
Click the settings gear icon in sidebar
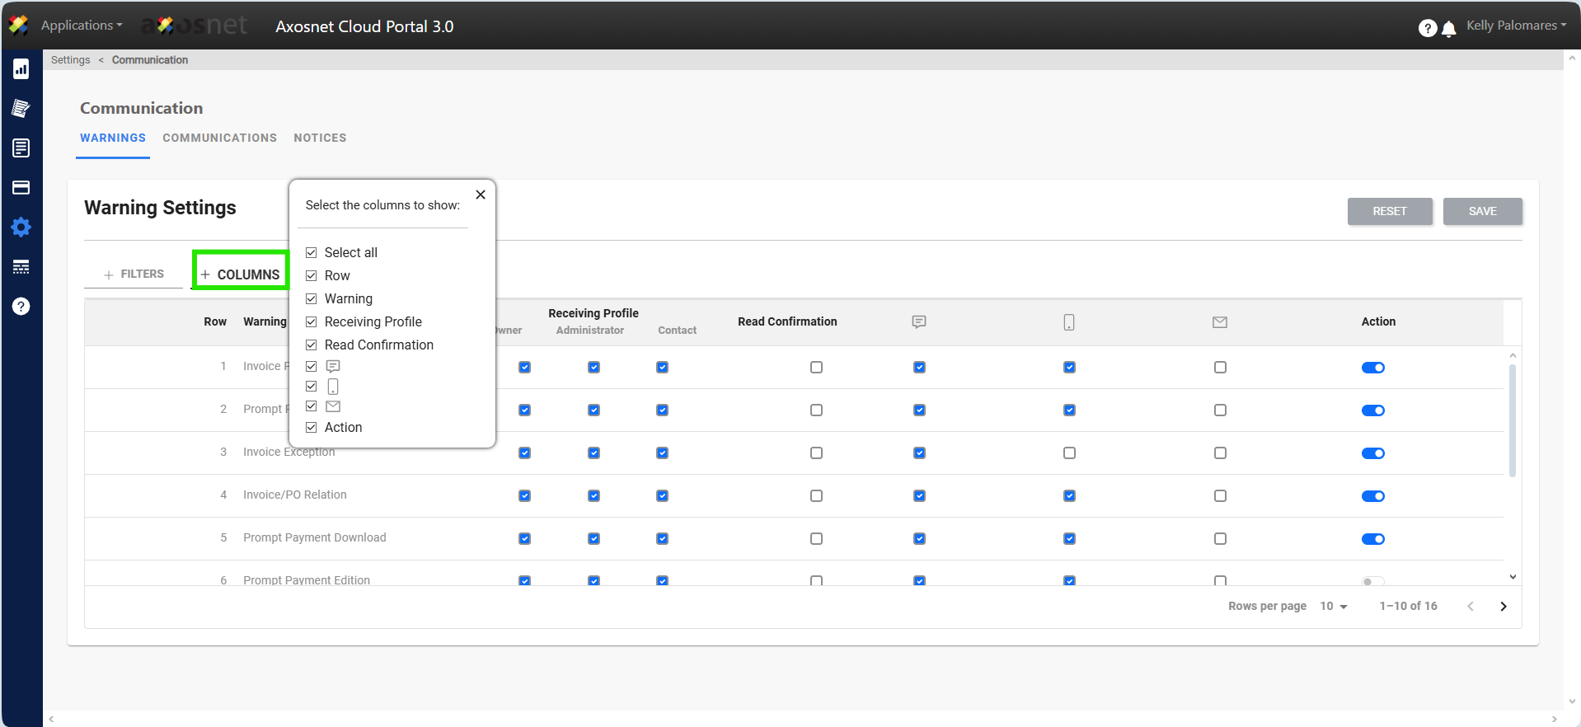pyautogui.click(x=21, y=227)
